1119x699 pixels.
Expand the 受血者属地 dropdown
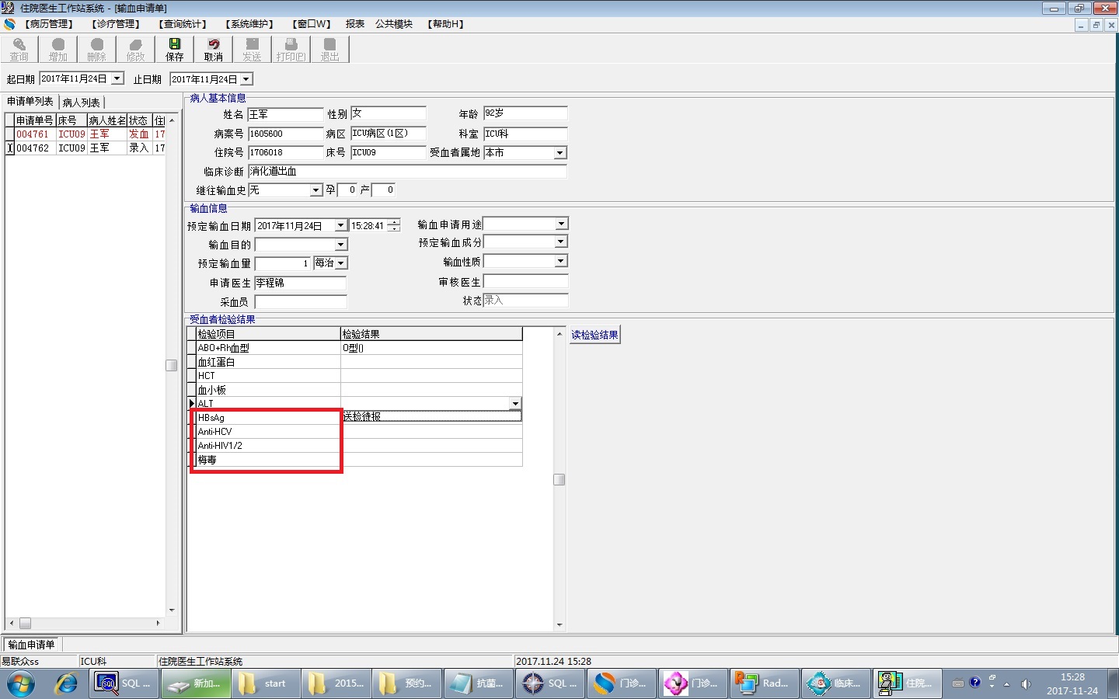point(560,153)
